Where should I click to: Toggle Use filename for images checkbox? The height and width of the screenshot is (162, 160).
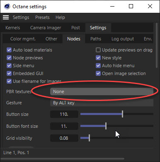tap(9, 81)
